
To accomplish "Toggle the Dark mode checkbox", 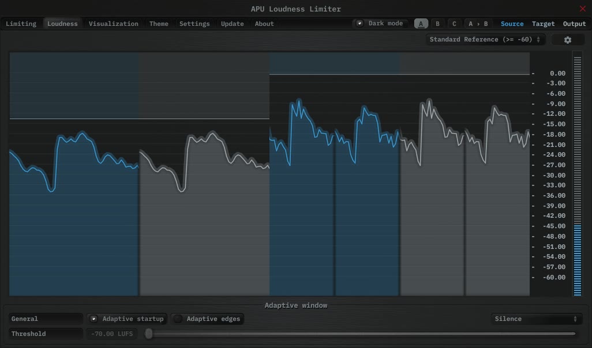I will 359,24.
